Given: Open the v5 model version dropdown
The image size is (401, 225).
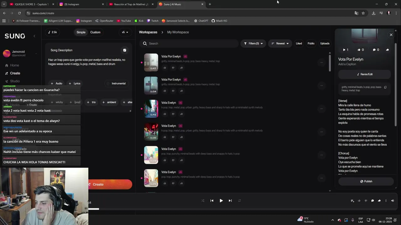Looking at the screenshot, I should (x=125, y=32).
